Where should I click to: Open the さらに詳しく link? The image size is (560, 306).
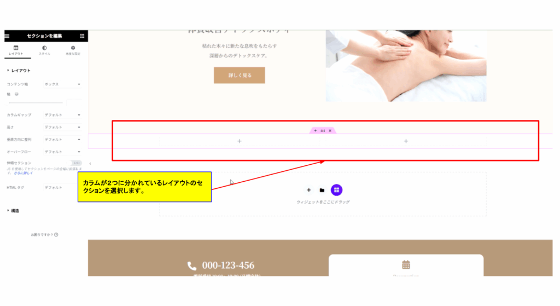[23, 173]
